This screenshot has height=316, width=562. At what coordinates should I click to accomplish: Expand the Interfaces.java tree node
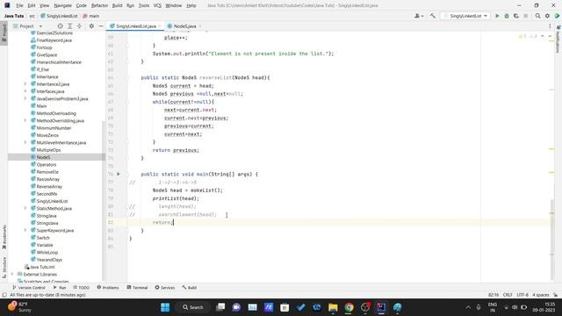click(25, 91)
